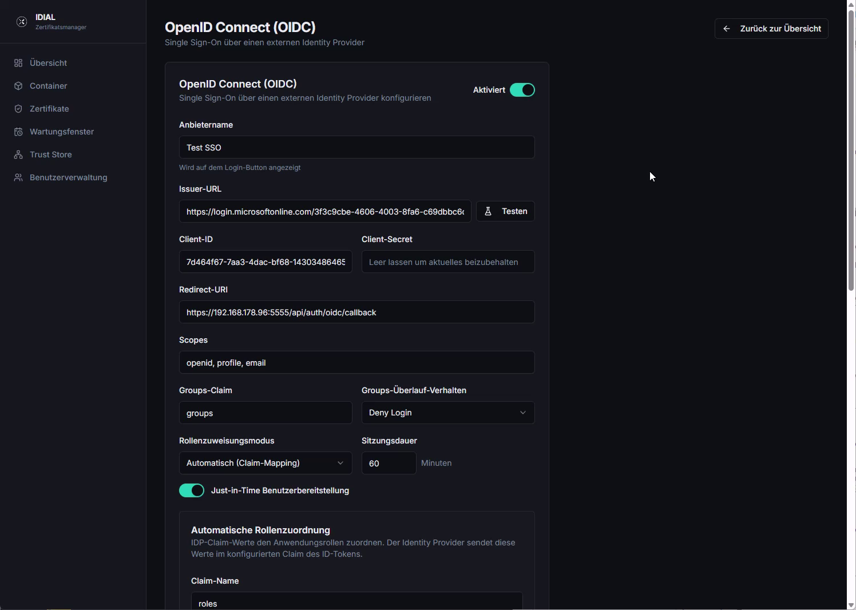
Task: Disable the Aktiviert OIDC switch
Action: point(522,90)
